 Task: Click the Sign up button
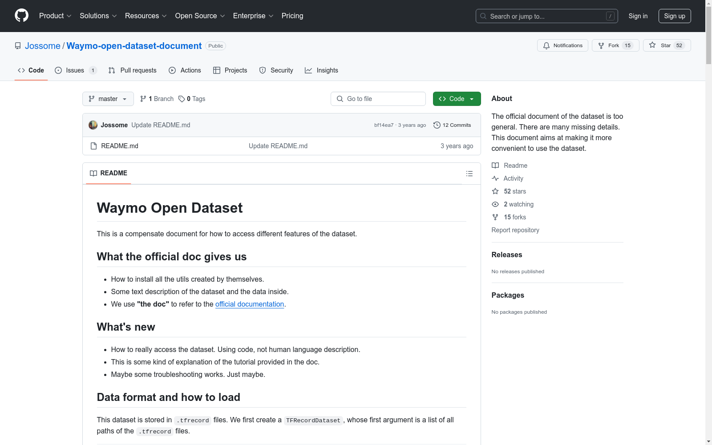tap(675, 16)
